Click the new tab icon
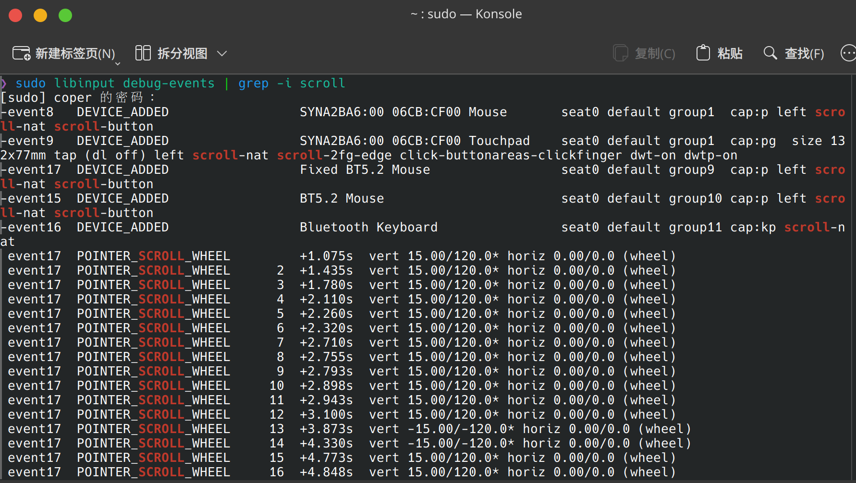This screenshot has width=856, height=483. [21, 53]
